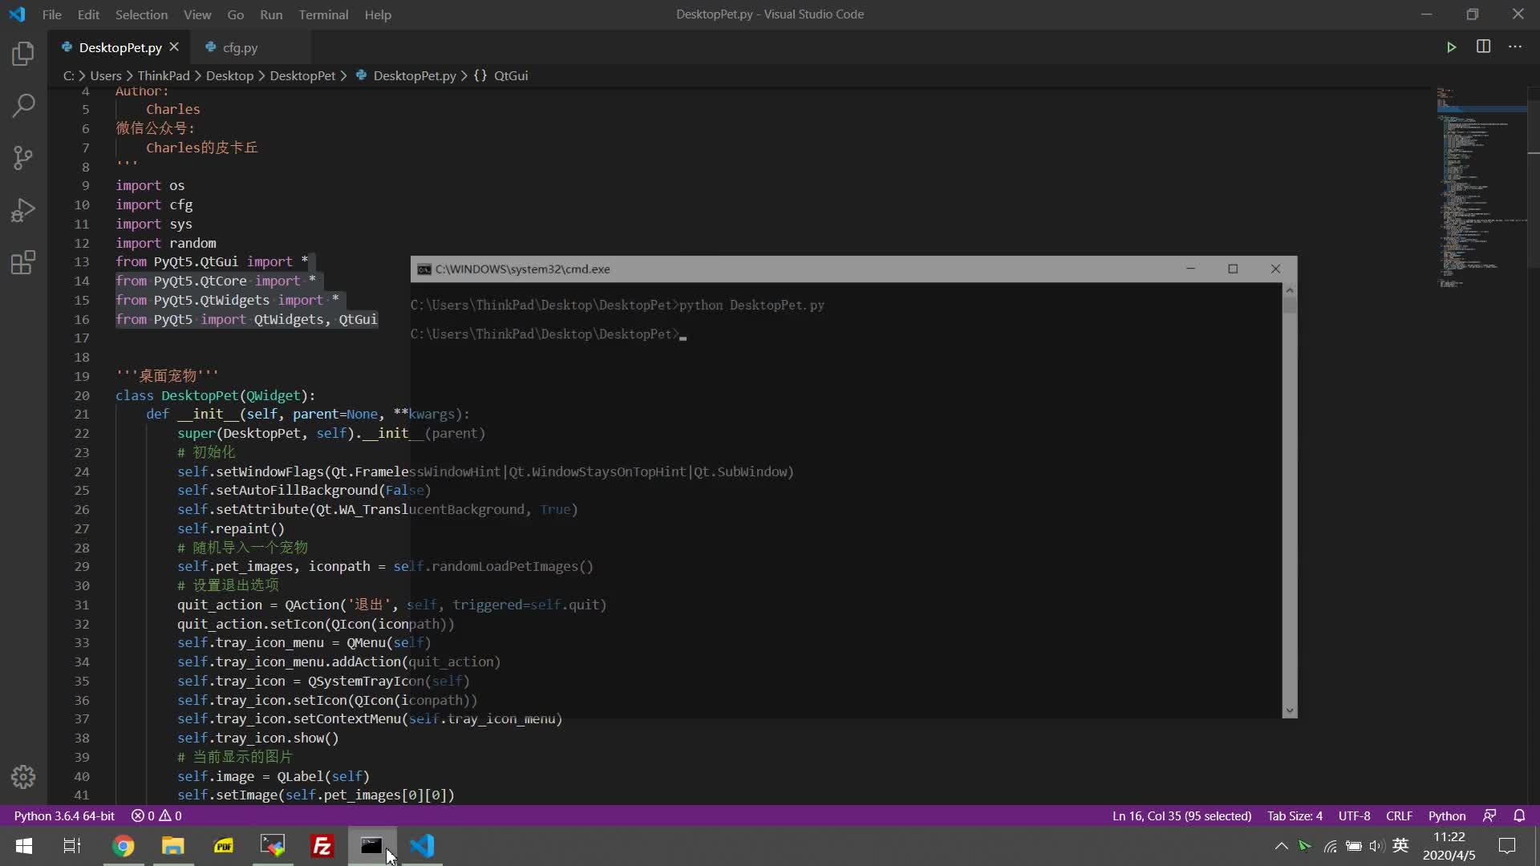Run Python file with play button

pyautogui.click(x=1451, y=47)
